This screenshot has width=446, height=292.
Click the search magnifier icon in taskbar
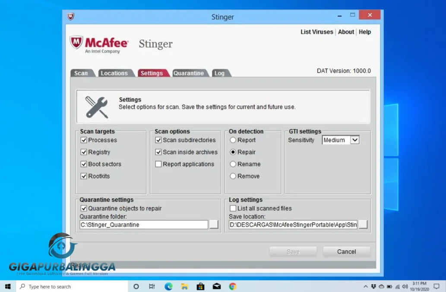point(22,286)
